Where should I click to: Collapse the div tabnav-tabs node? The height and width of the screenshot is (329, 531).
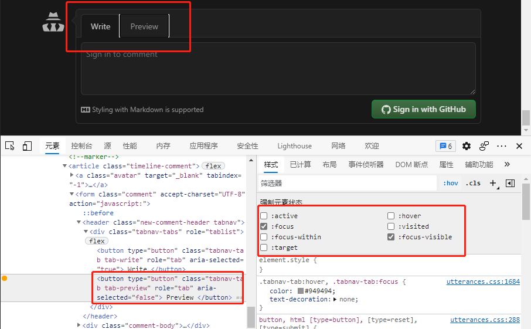86,232
